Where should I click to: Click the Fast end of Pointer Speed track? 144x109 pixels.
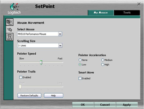click(62, 62)
